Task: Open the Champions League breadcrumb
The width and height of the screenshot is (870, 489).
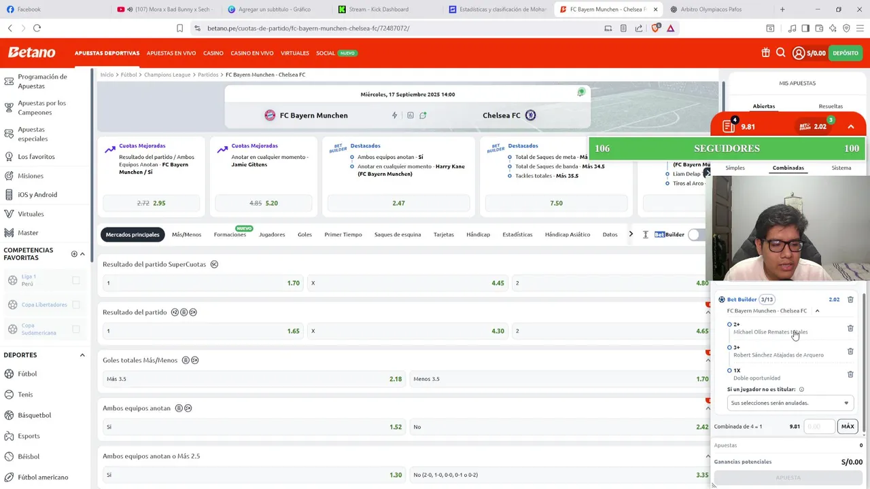Action: coord(167,75)
